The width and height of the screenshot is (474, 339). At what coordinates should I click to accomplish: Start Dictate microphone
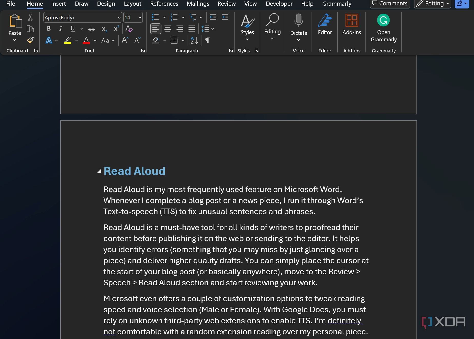pos(298,21)
